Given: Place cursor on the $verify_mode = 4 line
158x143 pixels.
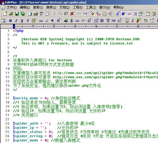Looking at the screenshot, I should tap(47, 98).
